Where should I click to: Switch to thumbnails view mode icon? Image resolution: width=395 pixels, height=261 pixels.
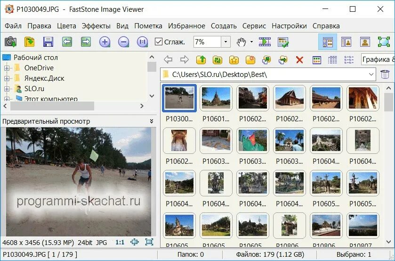click(317, 60)
